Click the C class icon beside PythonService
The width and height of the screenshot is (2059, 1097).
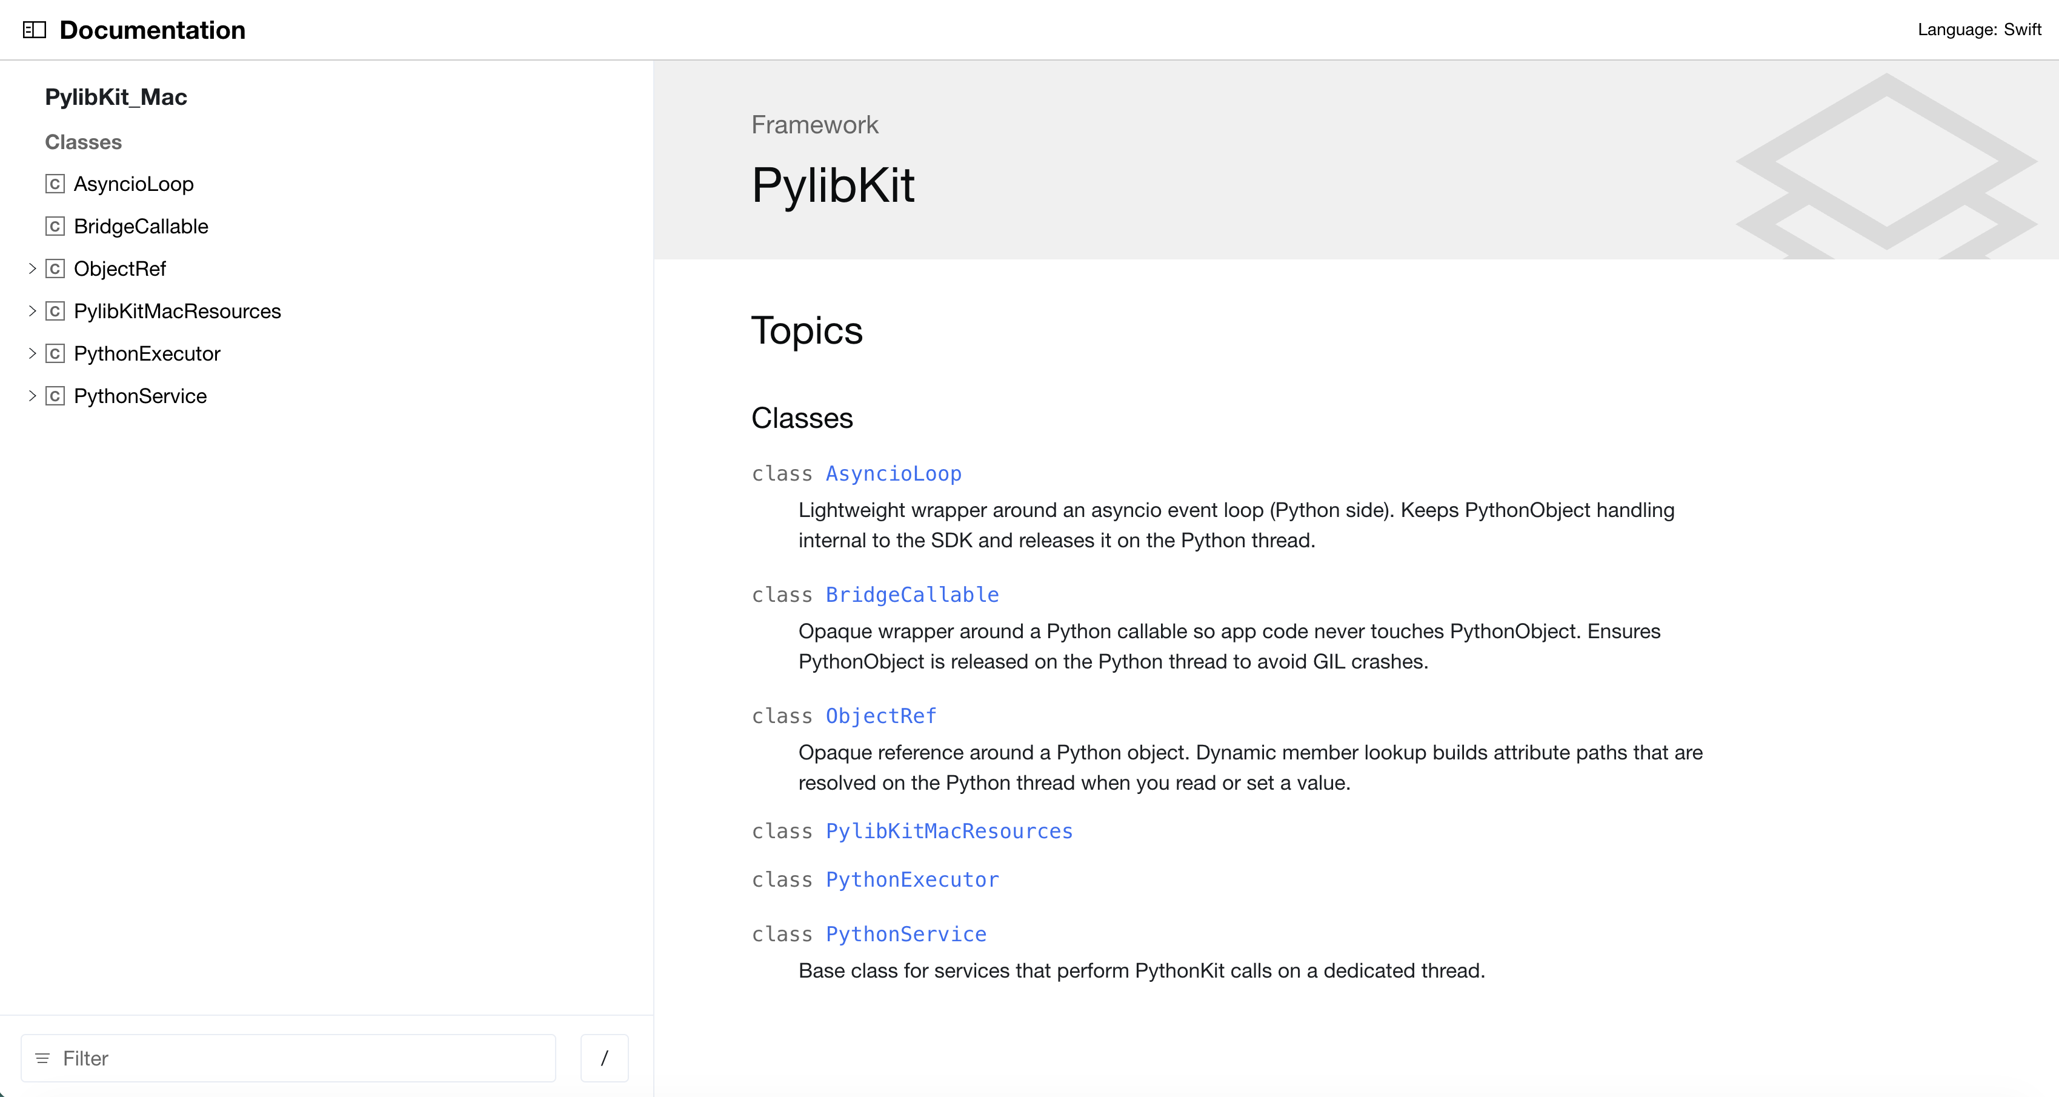click(55, 396)
